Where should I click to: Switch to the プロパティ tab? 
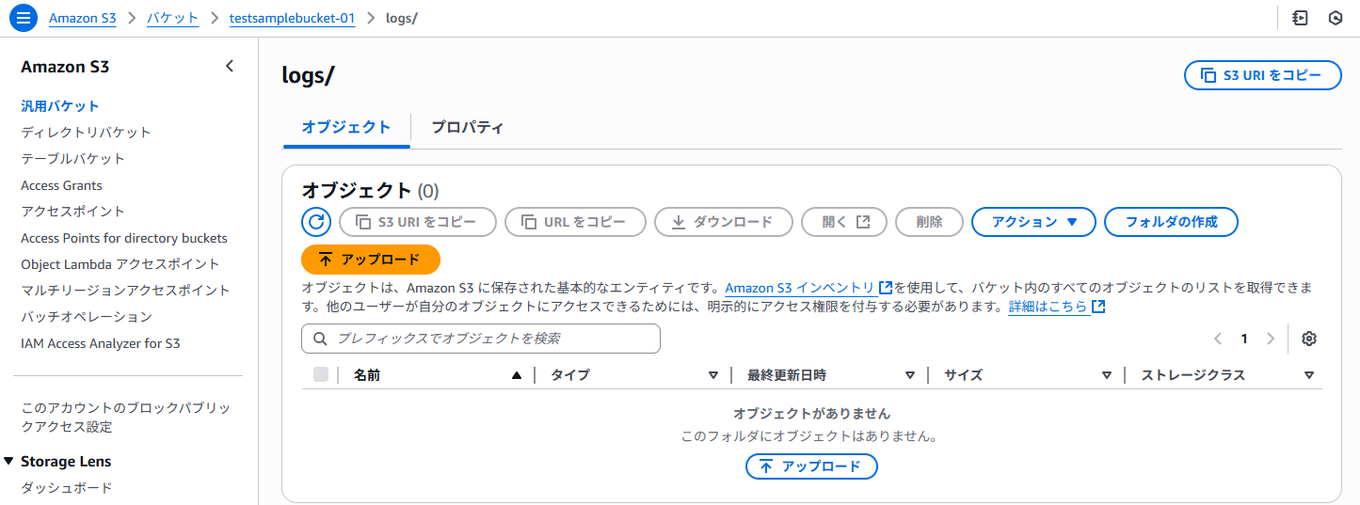pos(468,127)
